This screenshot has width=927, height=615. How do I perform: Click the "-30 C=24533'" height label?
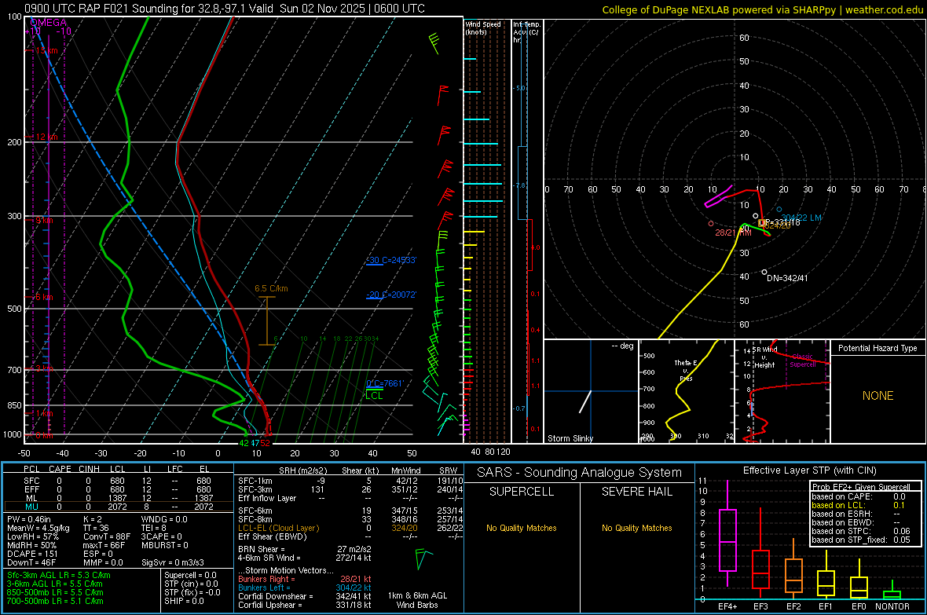point(390,260)
